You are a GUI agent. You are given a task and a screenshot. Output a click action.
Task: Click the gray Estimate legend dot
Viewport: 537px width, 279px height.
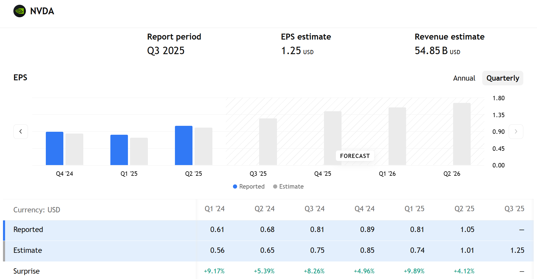coord(275,186)
